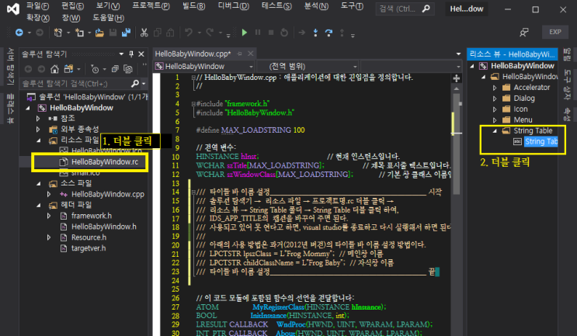Collapse the String Table folder arrow
The image size is (577, 336).
tap(495, 131)
